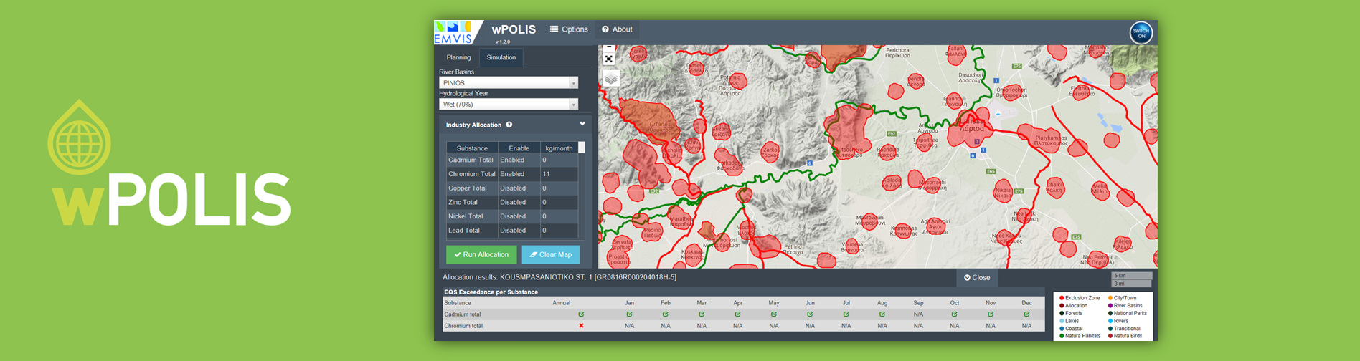Click Cadmium total Dec check icon
This screenshot has width=1360, height=361.
pos(1027,314)
